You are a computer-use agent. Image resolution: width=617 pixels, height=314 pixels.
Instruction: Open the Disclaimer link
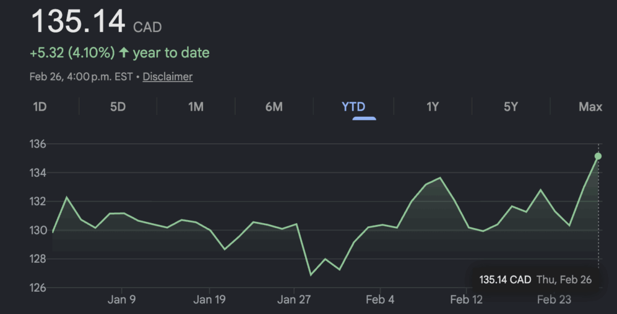(168, 77)
